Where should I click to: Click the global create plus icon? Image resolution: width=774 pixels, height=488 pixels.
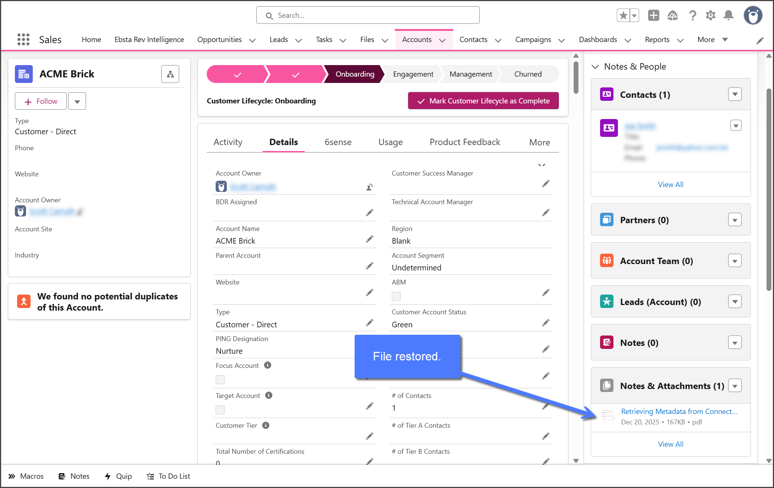click(x=653, y=15)
